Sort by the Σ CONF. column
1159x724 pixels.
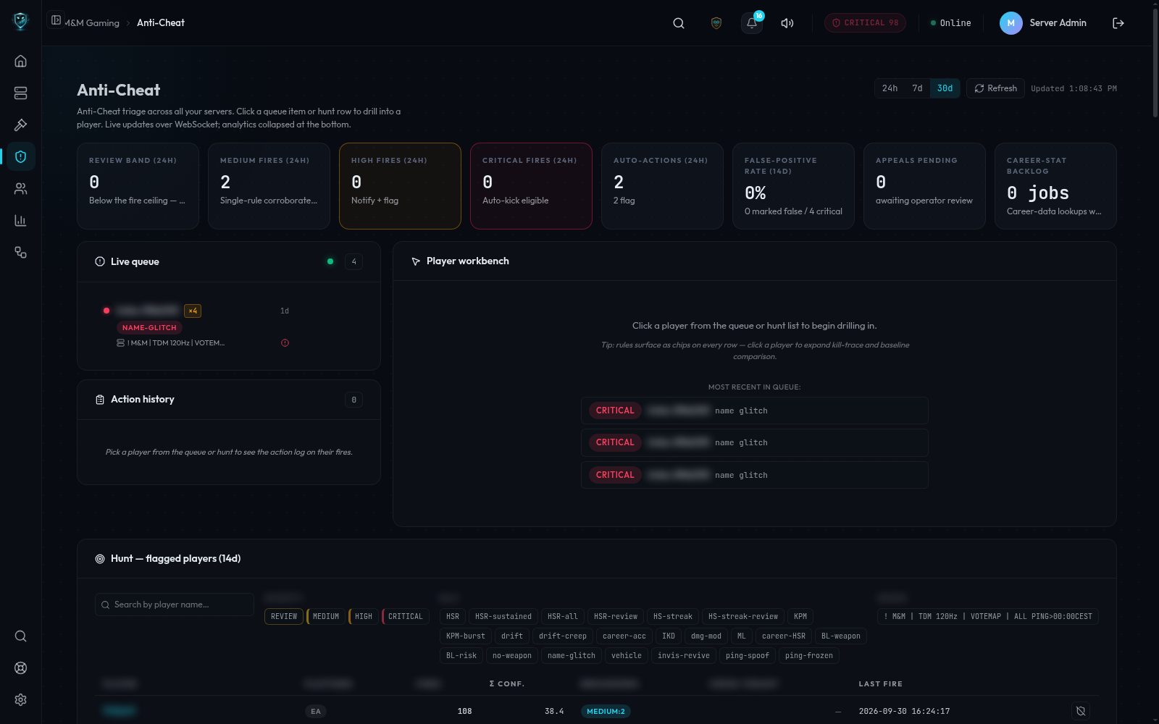pos(507,684)
